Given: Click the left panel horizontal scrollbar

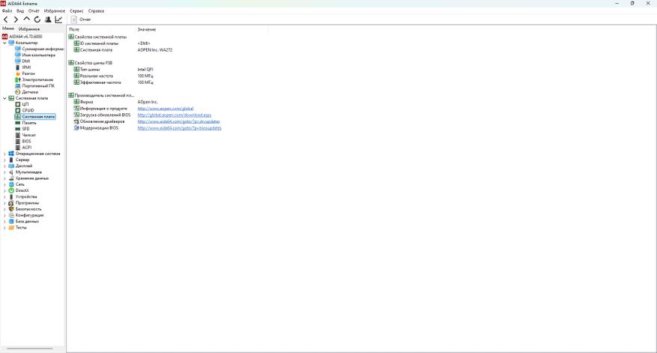Looking at the screenshot, I should tap(30, 349).
